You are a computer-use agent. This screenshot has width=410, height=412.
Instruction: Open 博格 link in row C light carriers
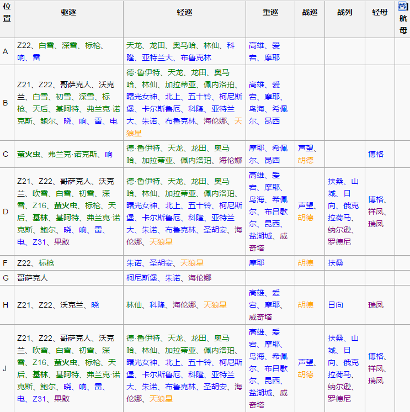pyautogui.click(x=376, y=154)
